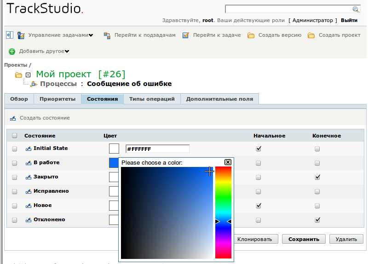This screenshot has width=368, height=264.
Task: Click the edit icon next to 'Initial State'
Action: (x=28, y=149)
